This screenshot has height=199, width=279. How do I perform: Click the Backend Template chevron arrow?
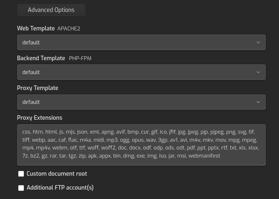click(x=258, y=72)
